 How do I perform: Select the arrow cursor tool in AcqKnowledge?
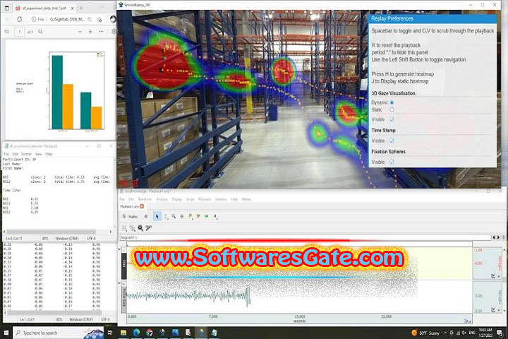(x=157, y=216)
